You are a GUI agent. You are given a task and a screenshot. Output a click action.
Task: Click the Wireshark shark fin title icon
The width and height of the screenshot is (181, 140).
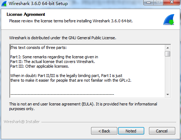click(x=4, y=4)
